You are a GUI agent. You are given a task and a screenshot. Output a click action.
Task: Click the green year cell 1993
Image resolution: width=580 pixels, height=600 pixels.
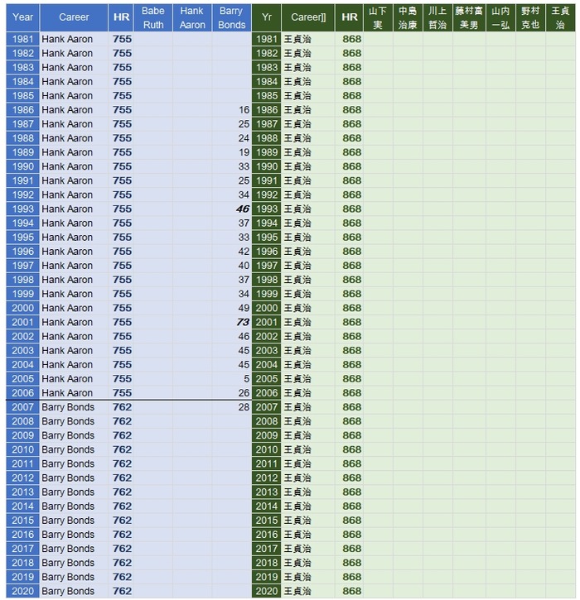point(267,209)
